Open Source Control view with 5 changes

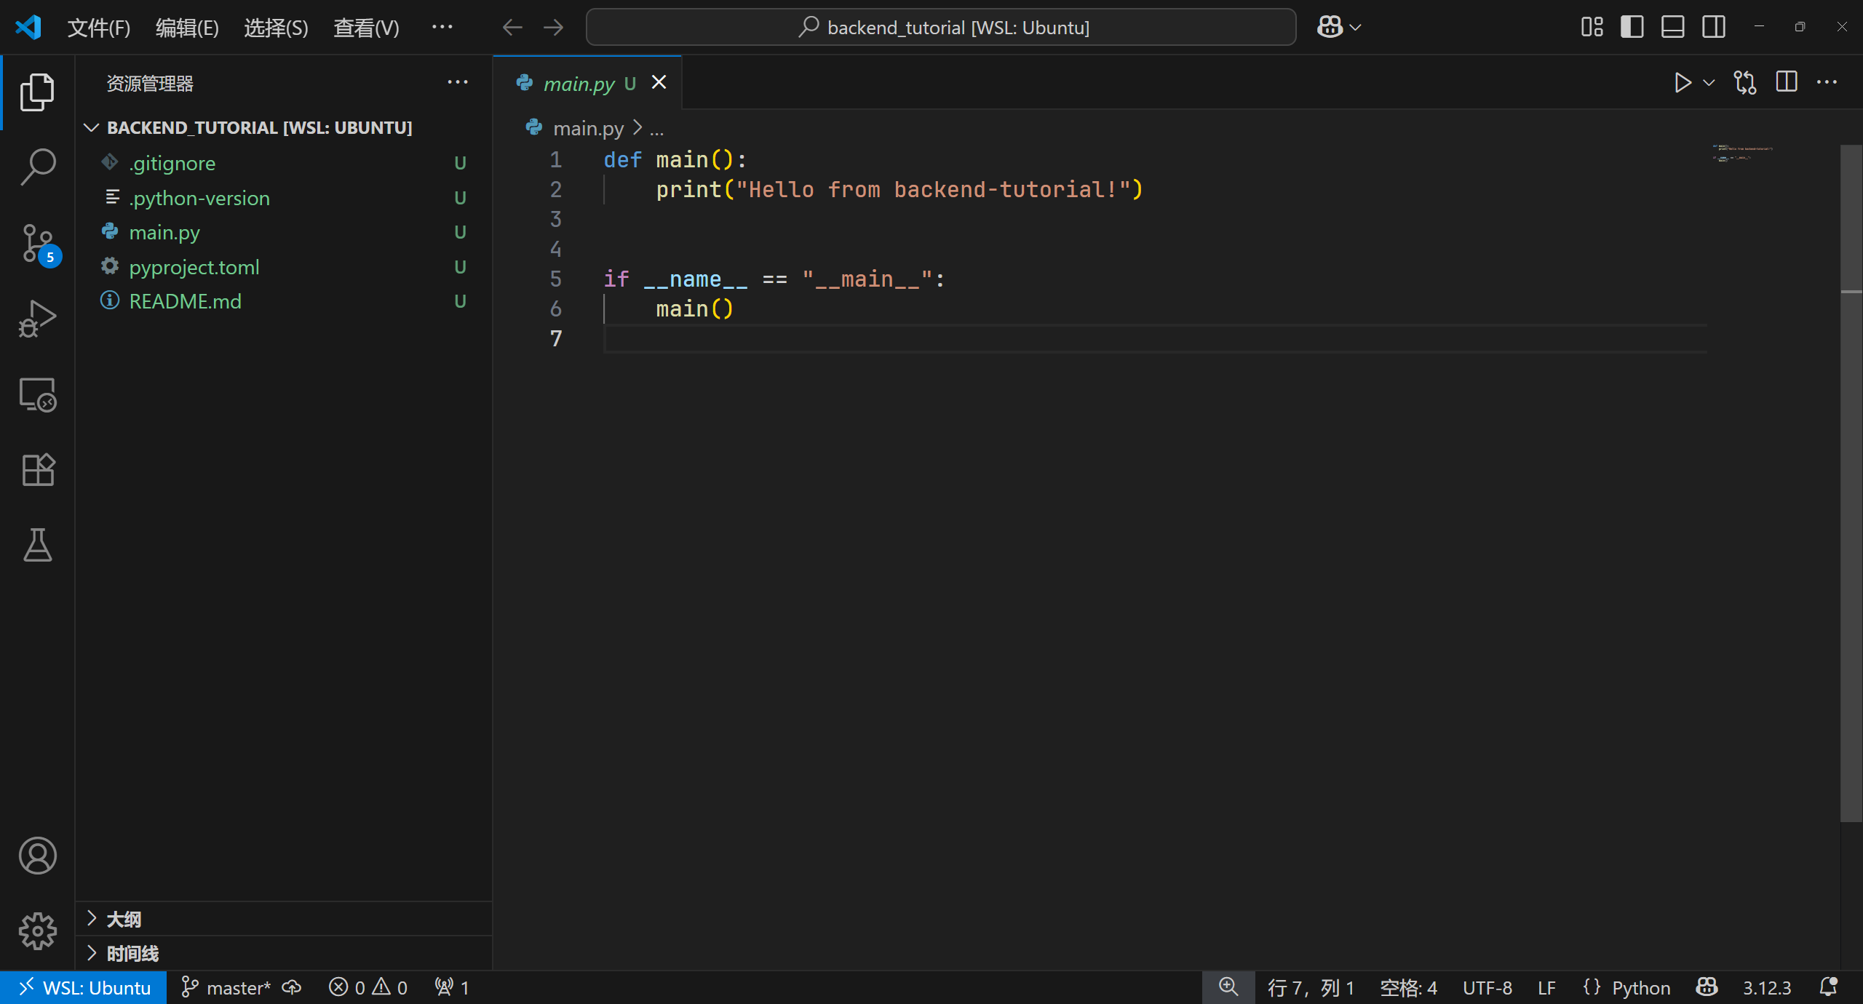pyautogui.click(x=39, y=244)
